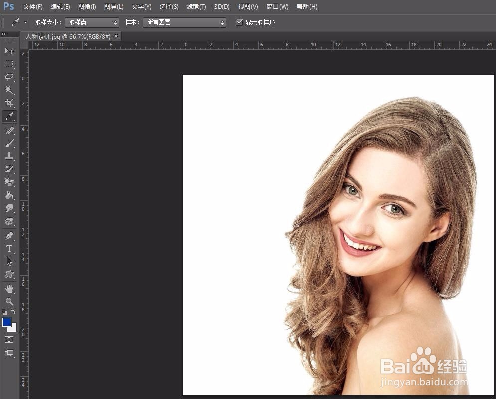The height and width of the screenshot is (399, 496).
Task: Open the 取样大小 dropdown
Action: pos(92,22)
